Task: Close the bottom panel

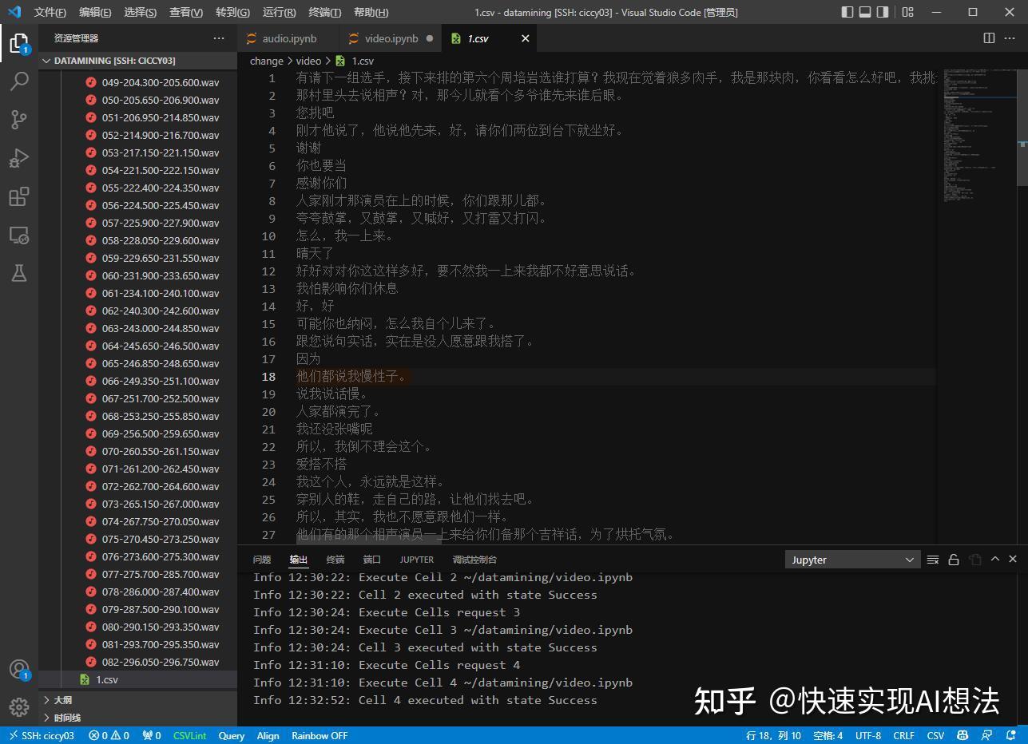Action: (1013, 559)
